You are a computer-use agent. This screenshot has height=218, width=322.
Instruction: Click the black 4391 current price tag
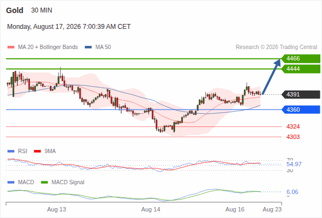pyautogui.click(x=301, y=94)
